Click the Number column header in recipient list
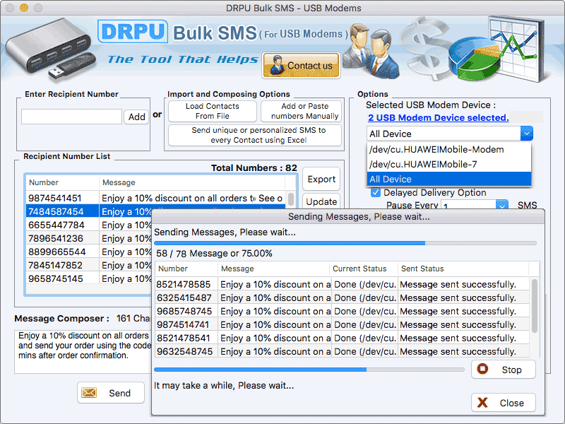 pyautogui.click(x=62, y=182)
